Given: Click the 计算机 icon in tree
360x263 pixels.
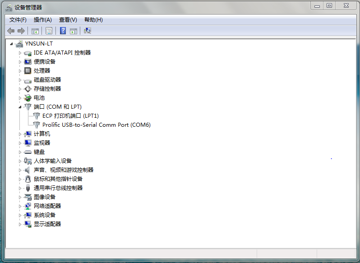Looking at the screenshot, I should (x=28, y=134).
